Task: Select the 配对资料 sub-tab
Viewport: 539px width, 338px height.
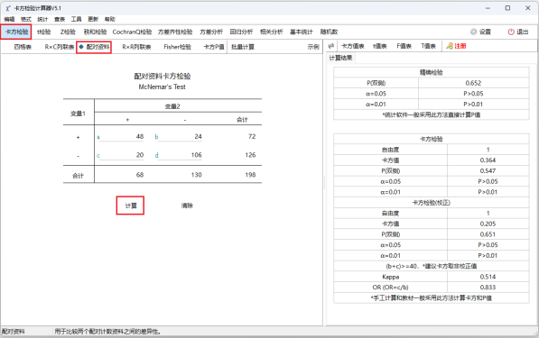Action: click(94, 47)
